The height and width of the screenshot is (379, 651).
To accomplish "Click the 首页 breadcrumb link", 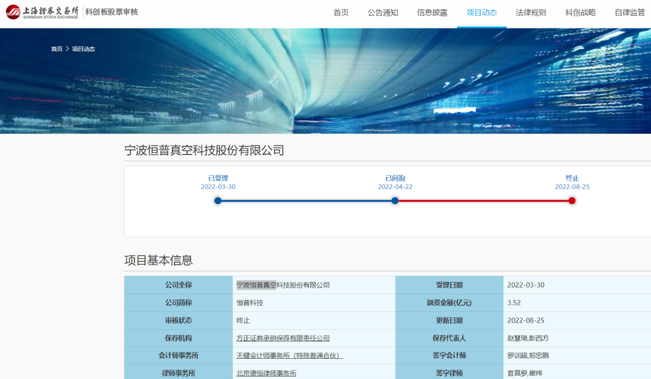I will coord(56,49).
